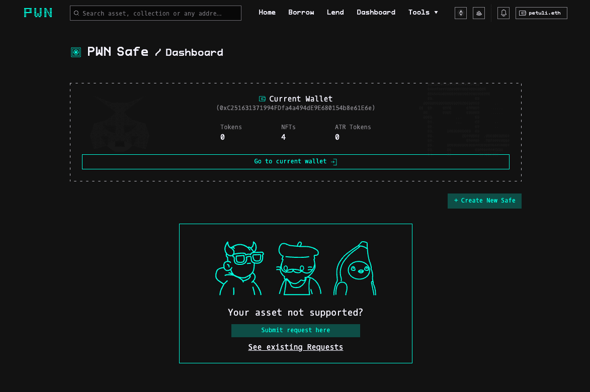
Task: Click the Current Wallet title
Action: [x=301, y=99]
